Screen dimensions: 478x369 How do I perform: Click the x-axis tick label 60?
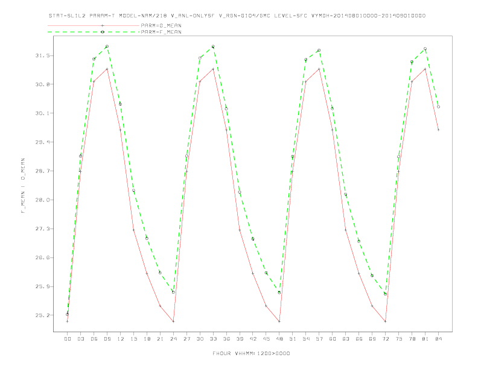click(333, 339)
